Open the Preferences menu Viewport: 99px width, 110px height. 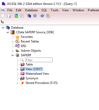pos(93,10)
